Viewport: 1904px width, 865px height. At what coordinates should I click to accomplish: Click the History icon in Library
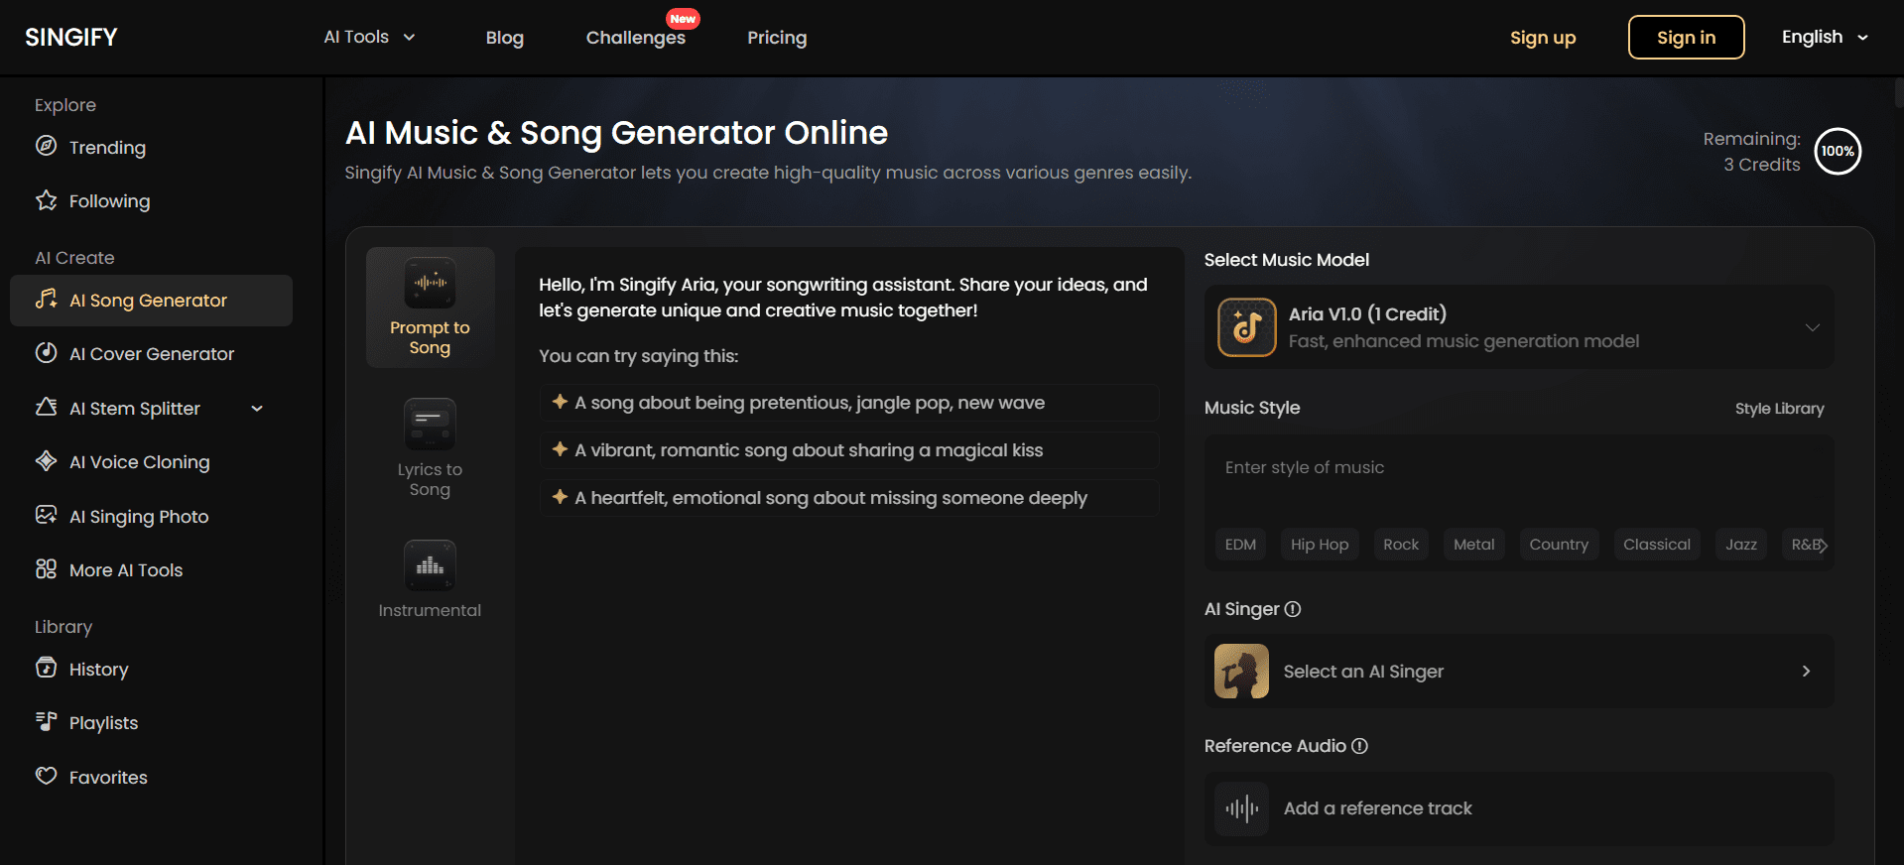coord(46,668)
